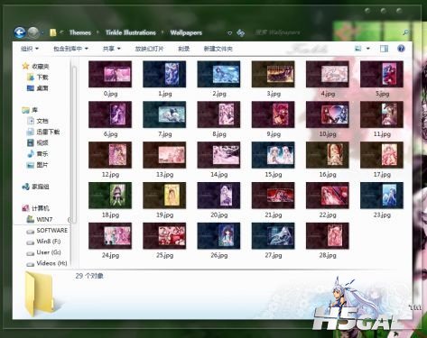Screen dimensions: 427x338
Task: Open Help with the blue question mark
Action: click(x=401, y=49)
